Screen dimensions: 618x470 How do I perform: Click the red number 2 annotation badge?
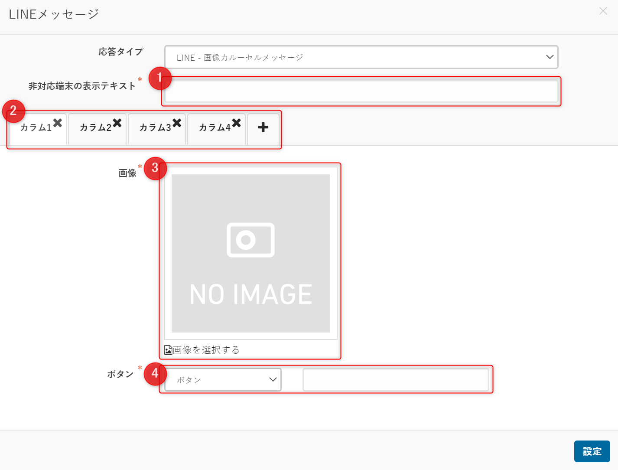(13, 111)
